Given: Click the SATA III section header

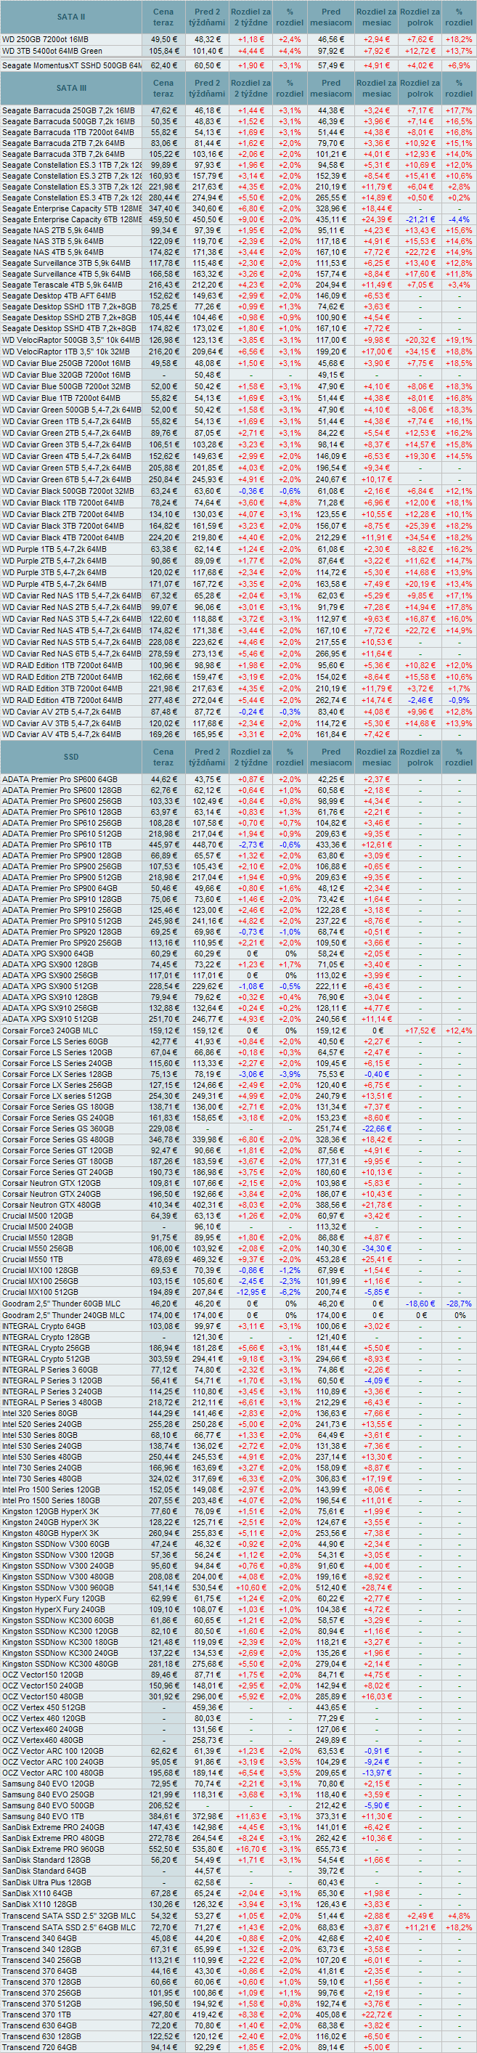Looking at the screenshot, I should coord(71,88).
